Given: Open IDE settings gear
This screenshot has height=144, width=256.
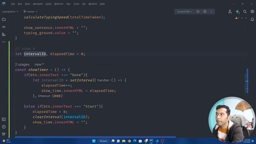Looking at the screenshot, I should pos(252,12).
